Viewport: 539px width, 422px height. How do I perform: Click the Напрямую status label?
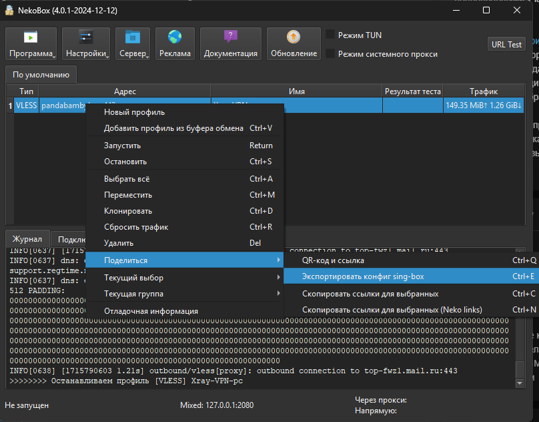pos(376,411)
